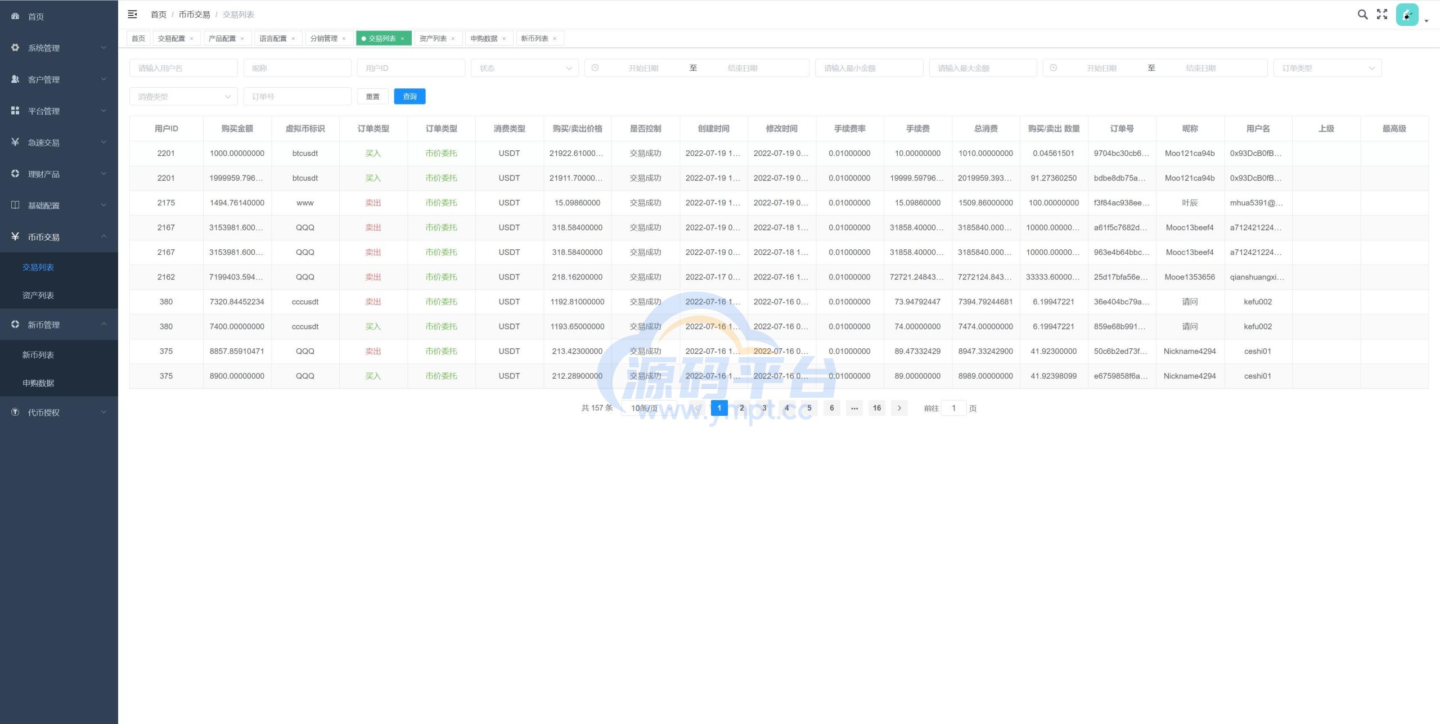1440x724 pixels.
Task: Click the 理财产品 icon in sidebar
Action: point(15,174)
